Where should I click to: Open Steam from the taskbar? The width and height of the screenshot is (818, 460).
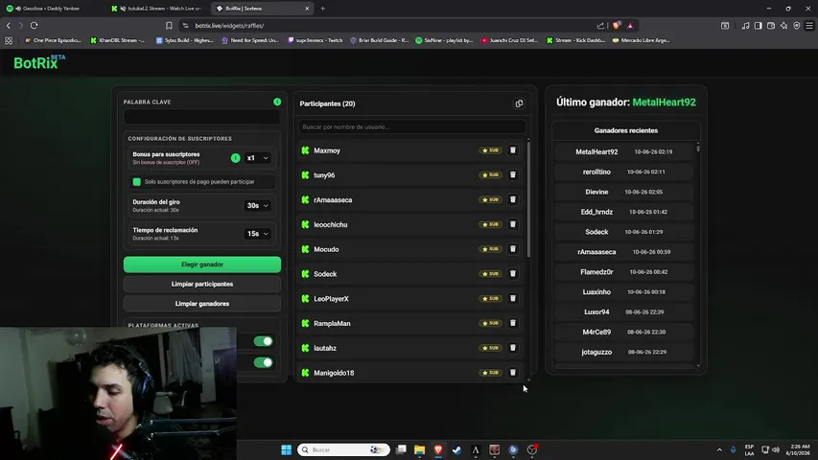point(457,449)
